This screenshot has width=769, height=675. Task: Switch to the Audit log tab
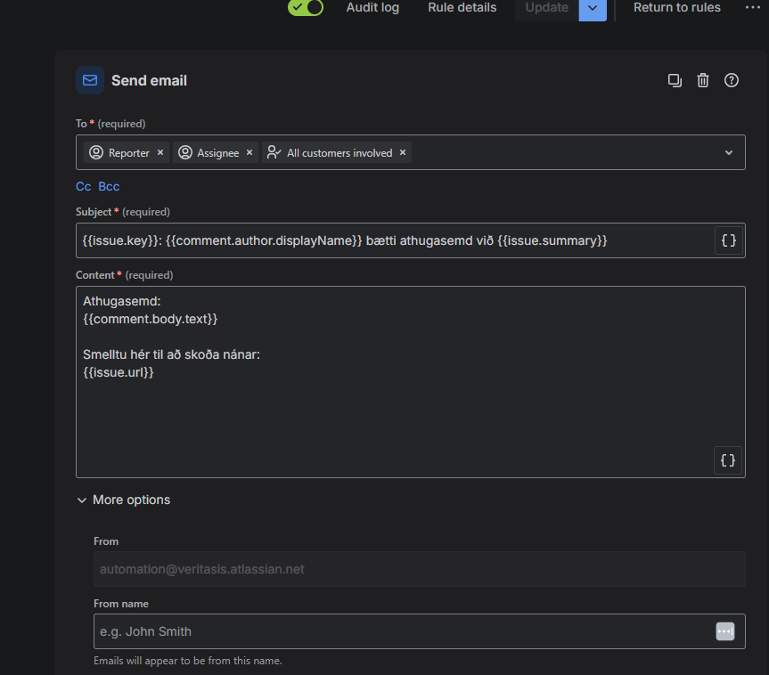pyautogui.click(x=372, y=8)
